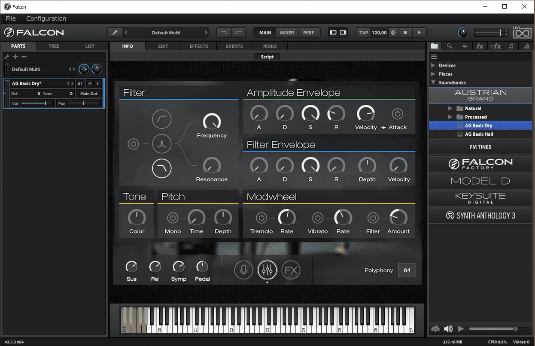Switch to the EFFECTS tab
The height and width of the screenshot is (346, 535).
pos(199,46)
